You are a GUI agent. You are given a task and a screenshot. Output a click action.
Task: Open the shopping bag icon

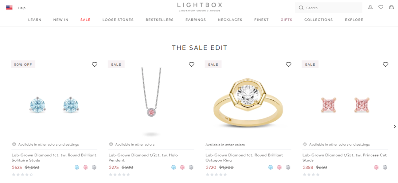[x=391, y=7]
